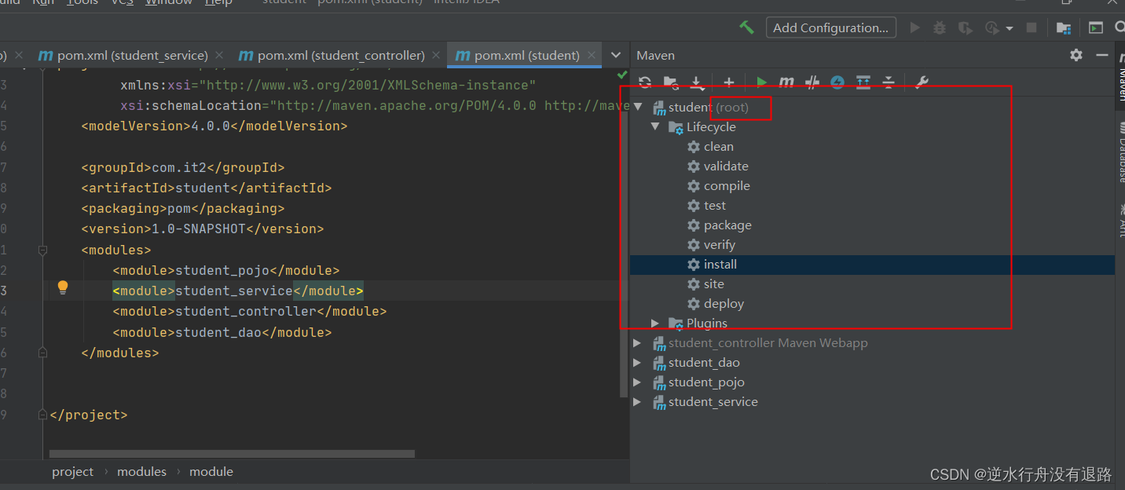Click the project breadcrumb
This screenshot has height=490, width=1125.
[72, 471]
